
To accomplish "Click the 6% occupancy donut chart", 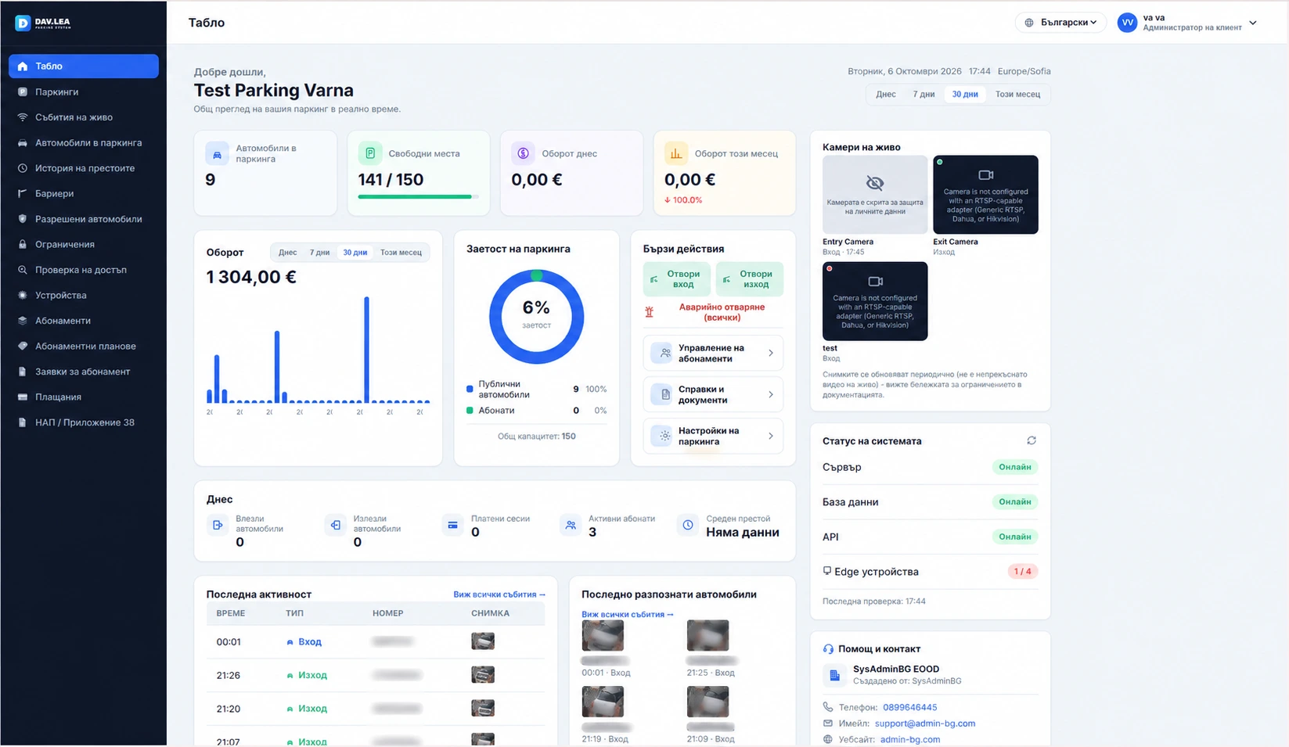I will tap(536, 317).
